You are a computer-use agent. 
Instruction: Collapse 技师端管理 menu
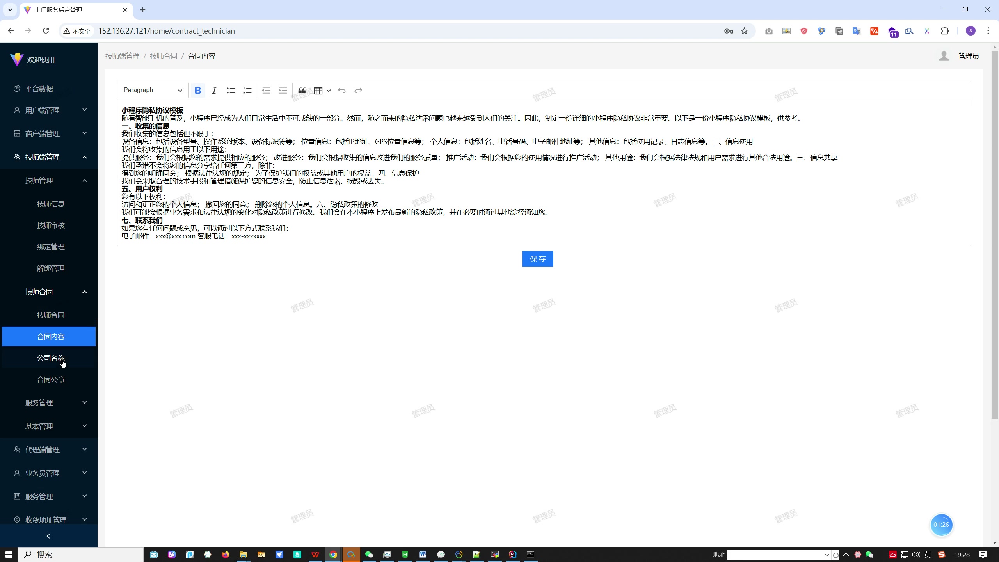coord(49,157)
